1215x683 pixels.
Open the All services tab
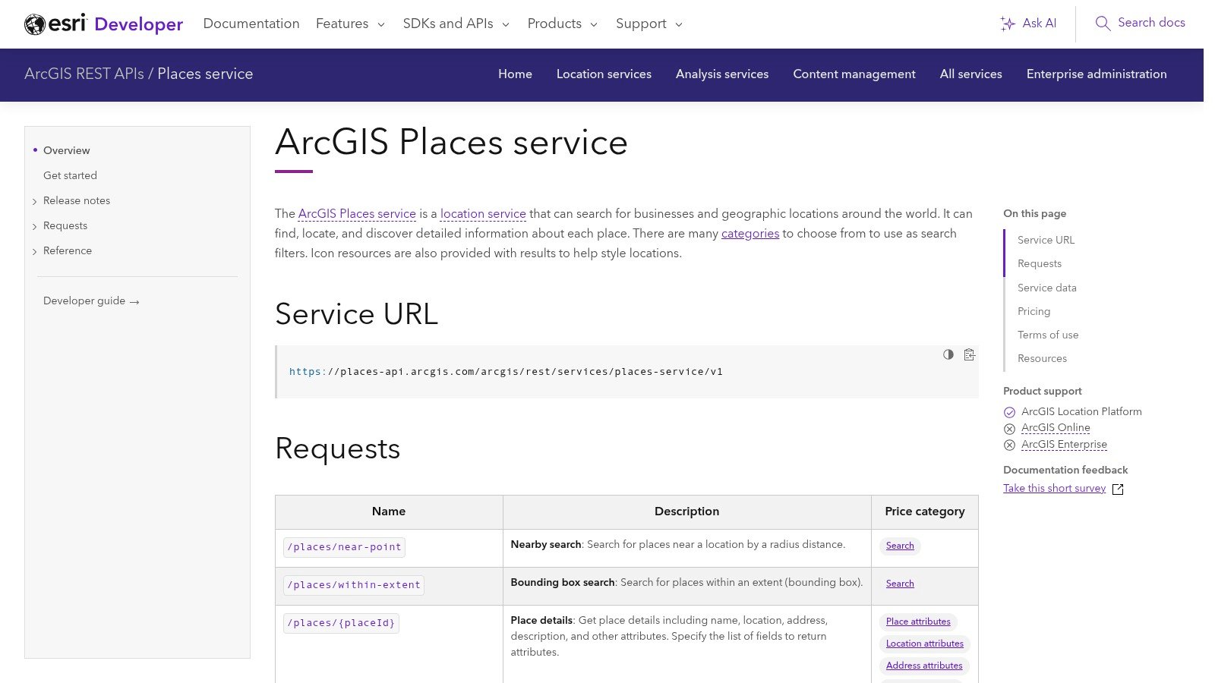970,74
